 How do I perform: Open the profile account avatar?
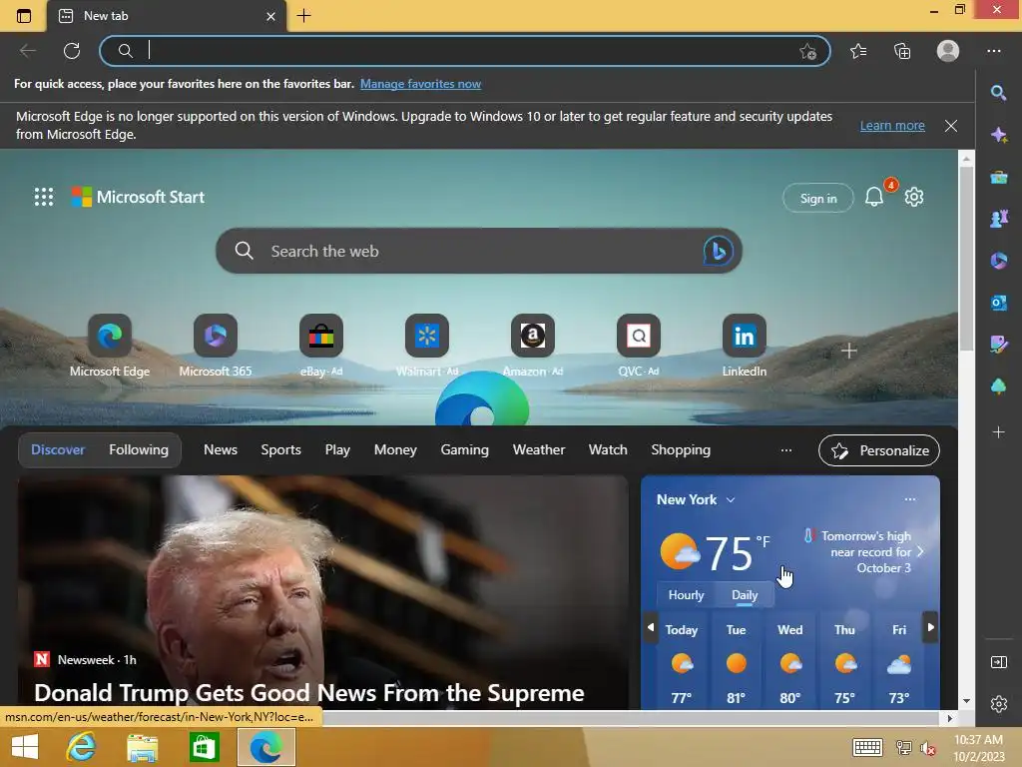948,51
